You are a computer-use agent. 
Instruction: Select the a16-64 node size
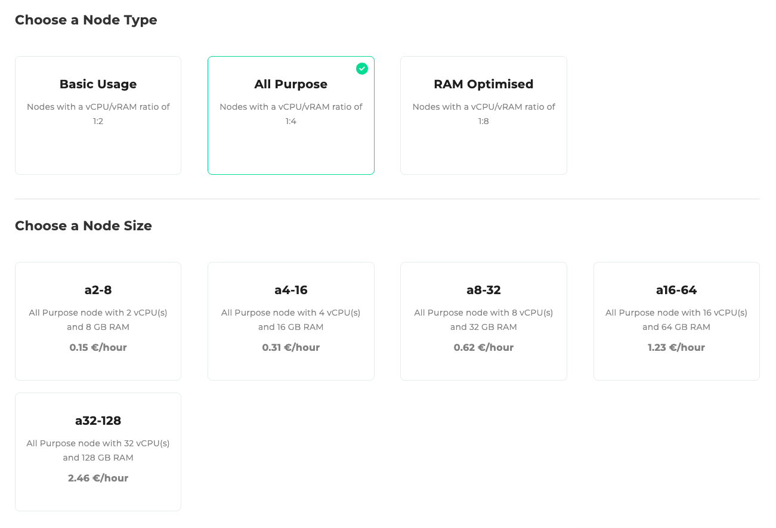tap(676, 321)
